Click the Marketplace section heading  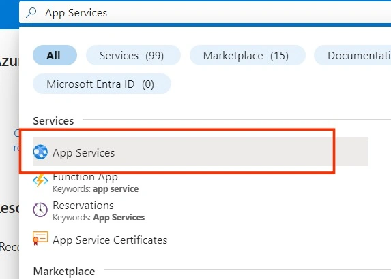(x=64, y=271)
